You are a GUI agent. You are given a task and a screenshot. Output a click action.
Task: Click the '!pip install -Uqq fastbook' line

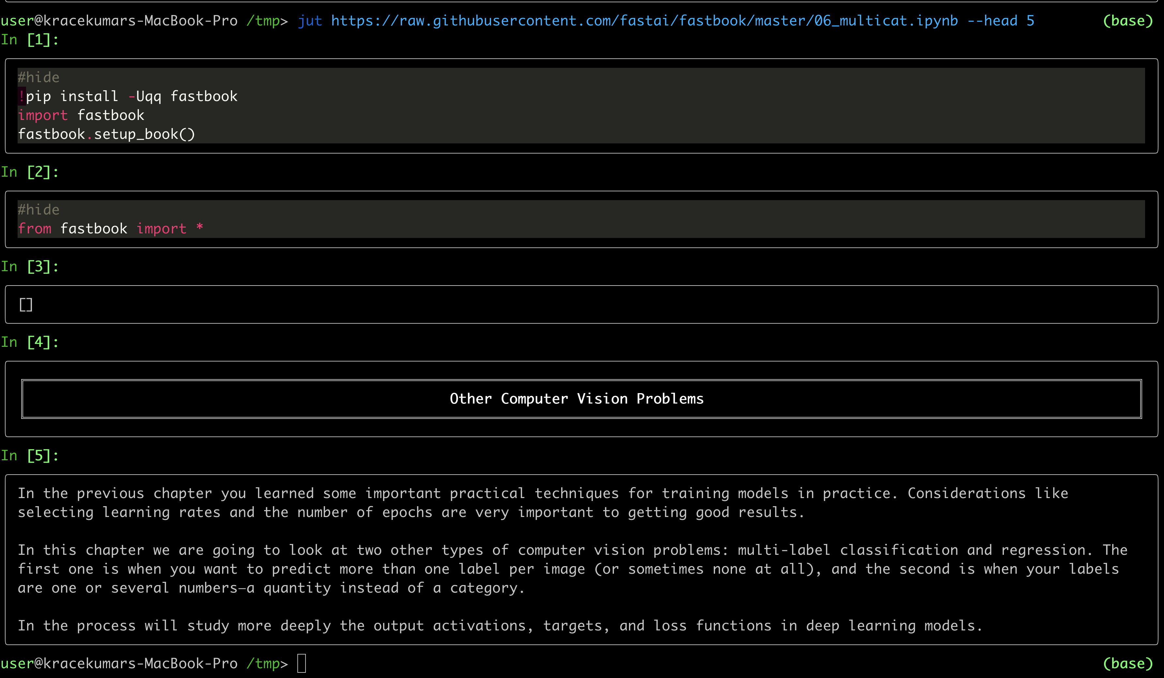(128, 96)
